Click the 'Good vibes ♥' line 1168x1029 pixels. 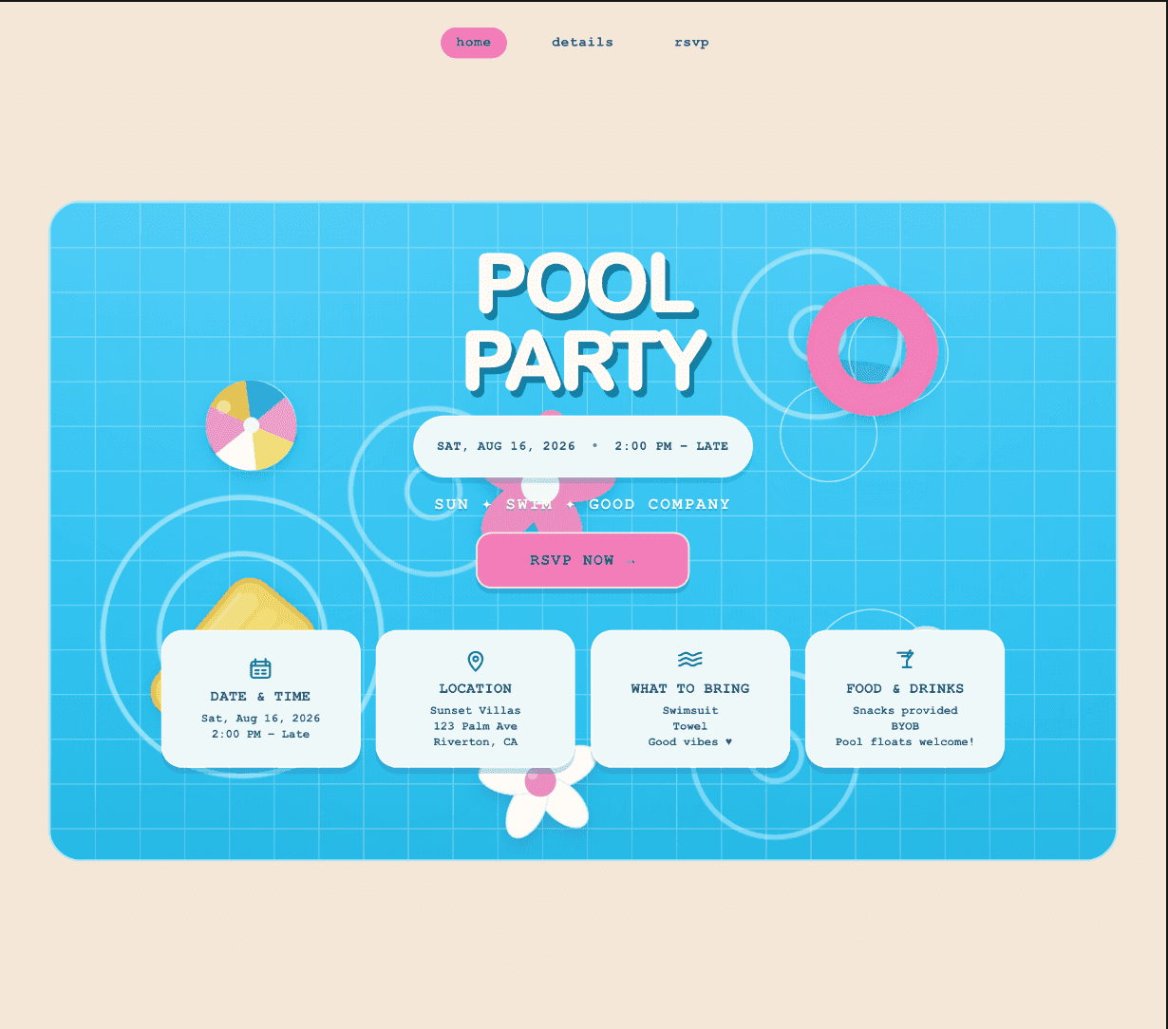point(690,742)
